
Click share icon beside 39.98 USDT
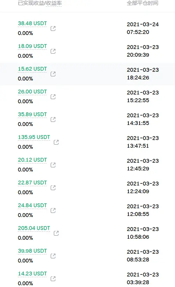pos(53,256)
